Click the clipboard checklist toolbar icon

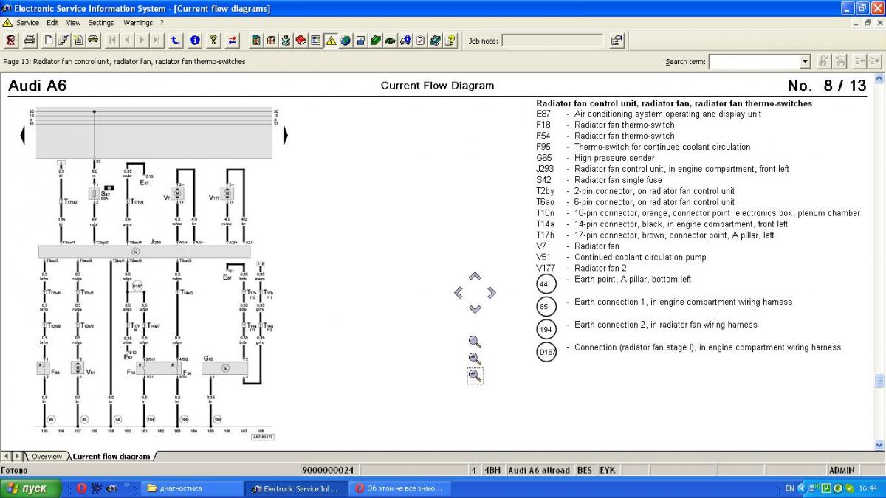pos(420,40)
